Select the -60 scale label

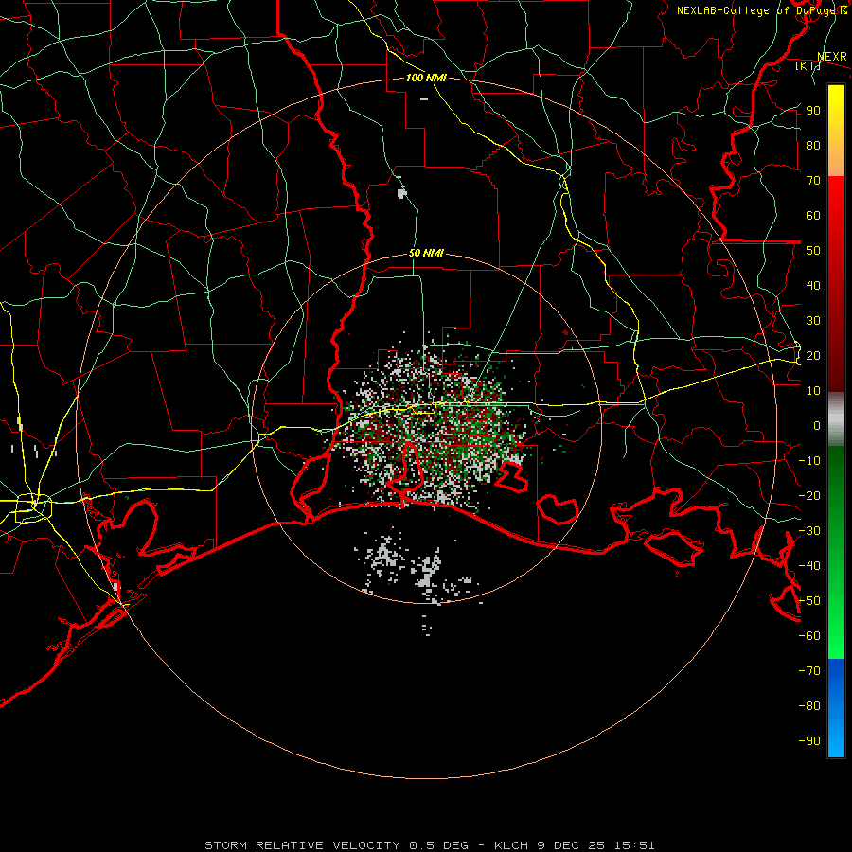coord(809,636)
